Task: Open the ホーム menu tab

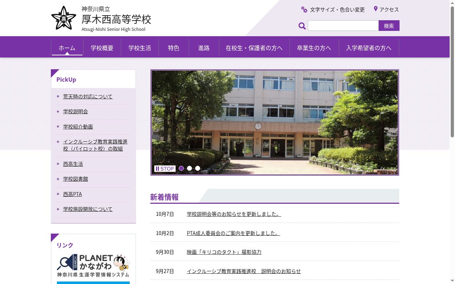Action: (67, 48)
